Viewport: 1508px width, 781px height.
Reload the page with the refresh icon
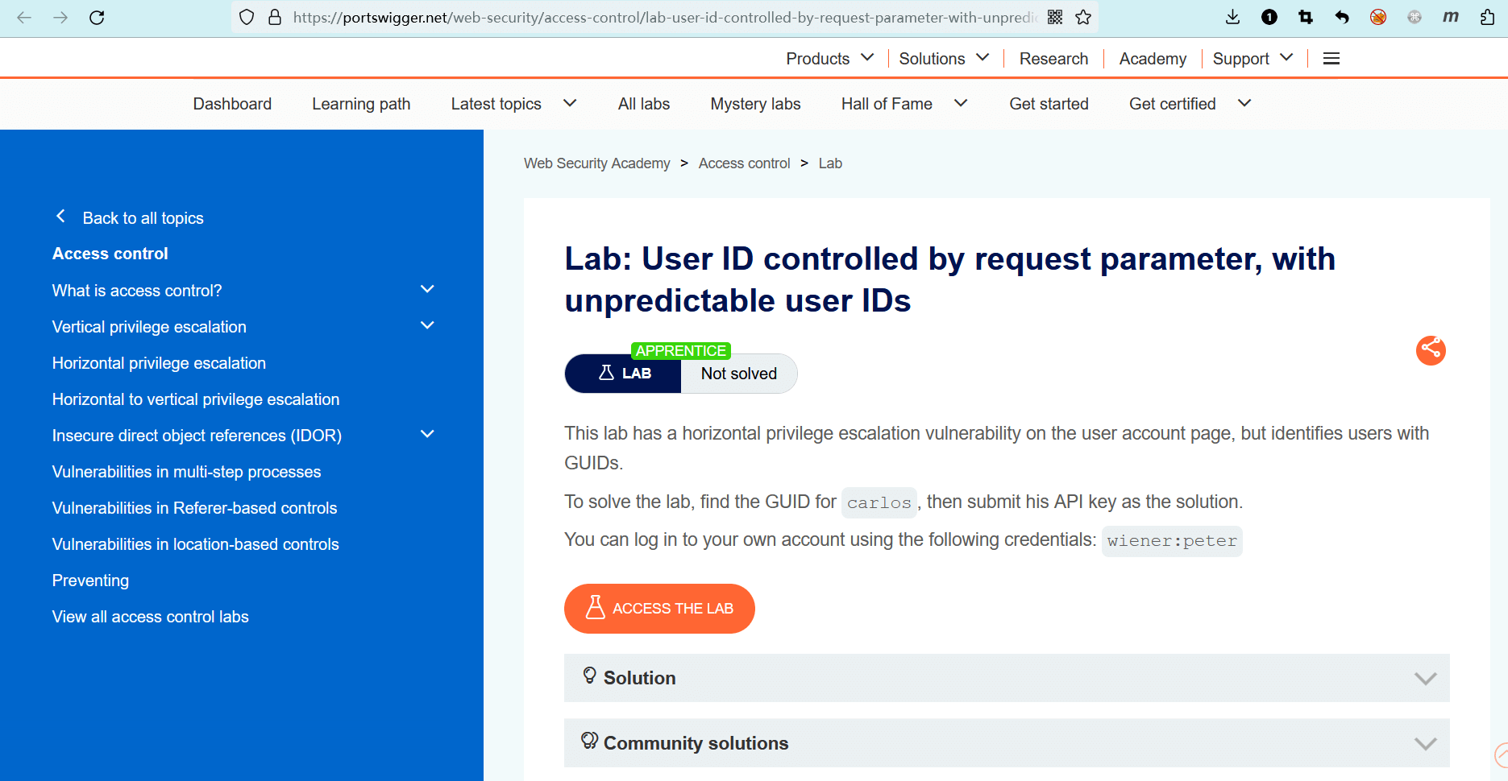pos(97,17)
